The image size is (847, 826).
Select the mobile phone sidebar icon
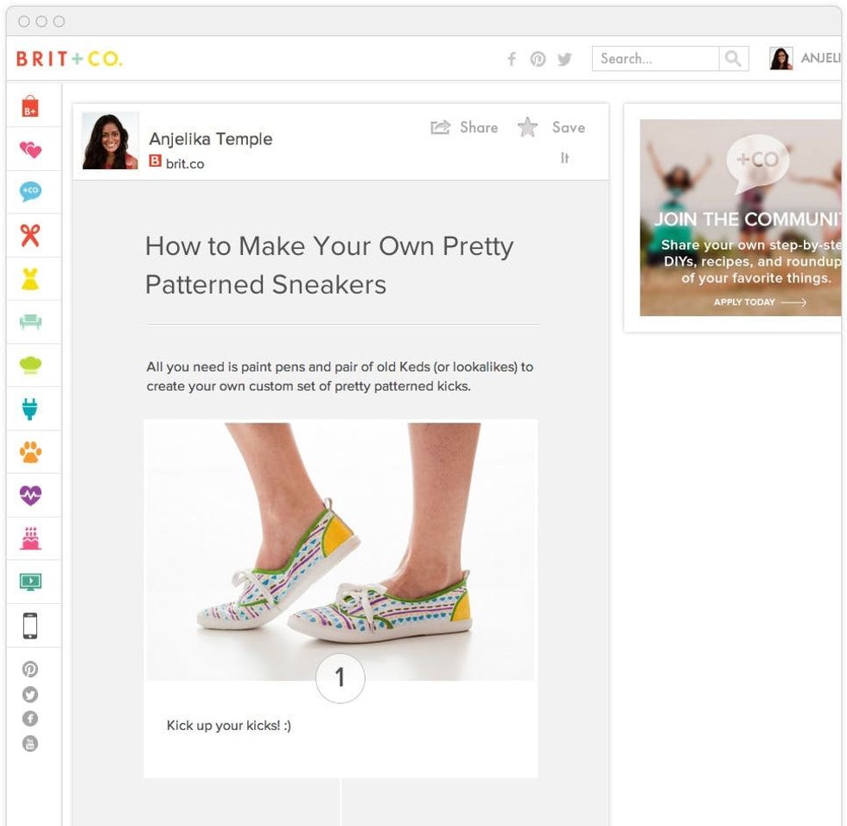[30, 626]
